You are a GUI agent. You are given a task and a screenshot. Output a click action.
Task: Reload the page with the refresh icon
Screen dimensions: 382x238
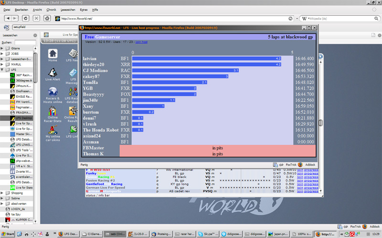click(26, 18)
